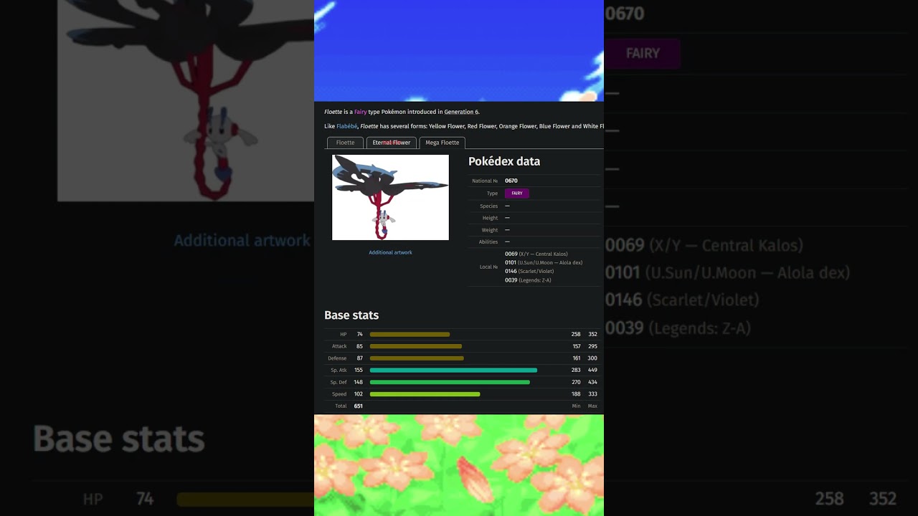Click the Sp. Def base stat value 148
Image resolution: width=918 pixels, height=516 pixels.
coord(359,383)
